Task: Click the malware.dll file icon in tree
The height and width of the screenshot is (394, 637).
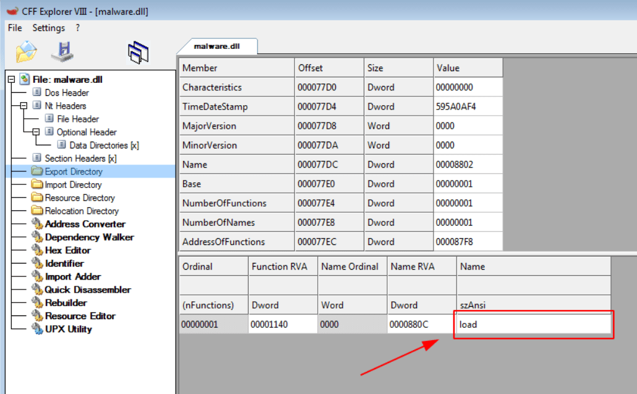Action: (x=25, y=79)
